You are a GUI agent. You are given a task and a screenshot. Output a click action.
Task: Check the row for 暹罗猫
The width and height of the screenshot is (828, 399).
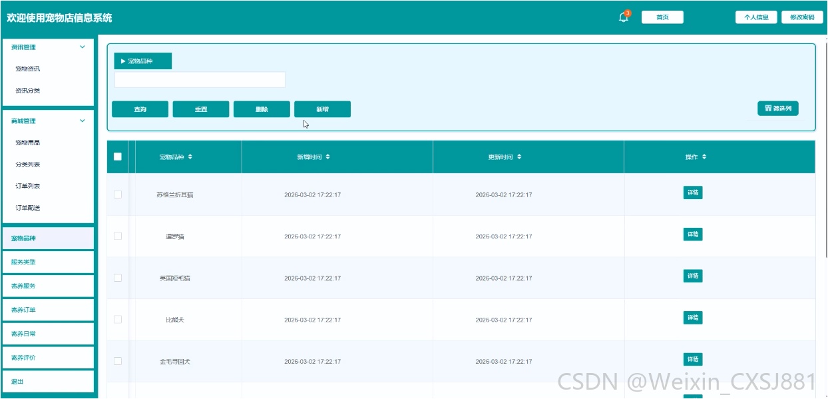(118, 236)
